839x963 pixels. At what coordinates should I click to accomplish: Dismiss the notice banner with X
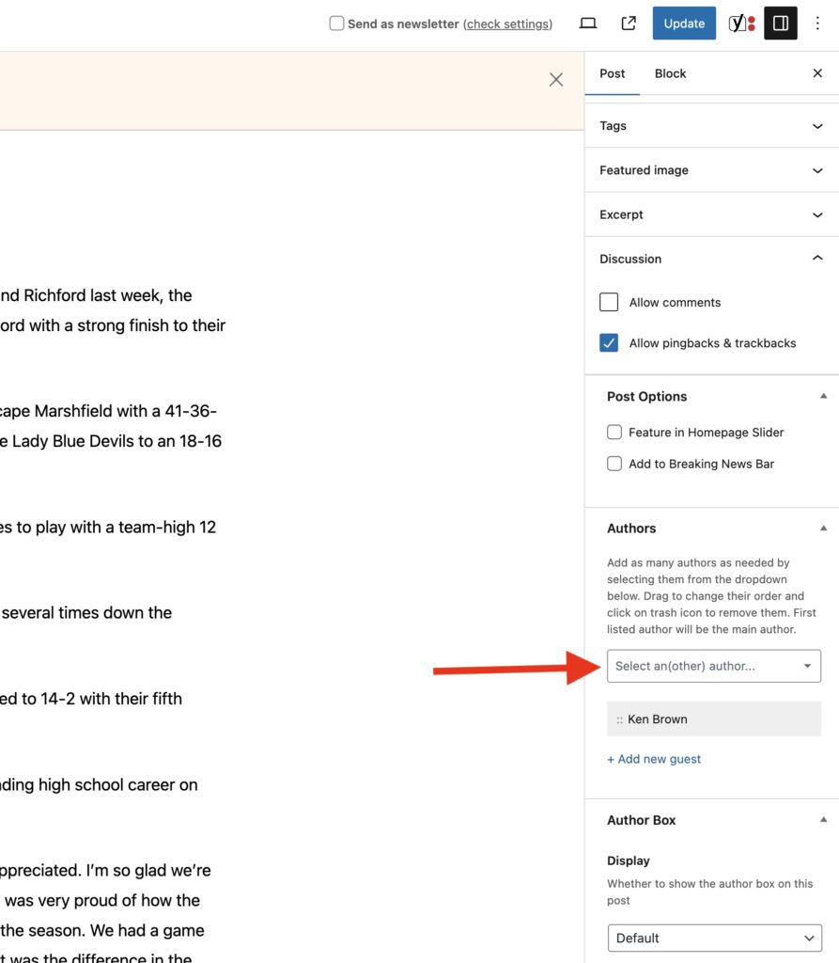click(556, 80)
